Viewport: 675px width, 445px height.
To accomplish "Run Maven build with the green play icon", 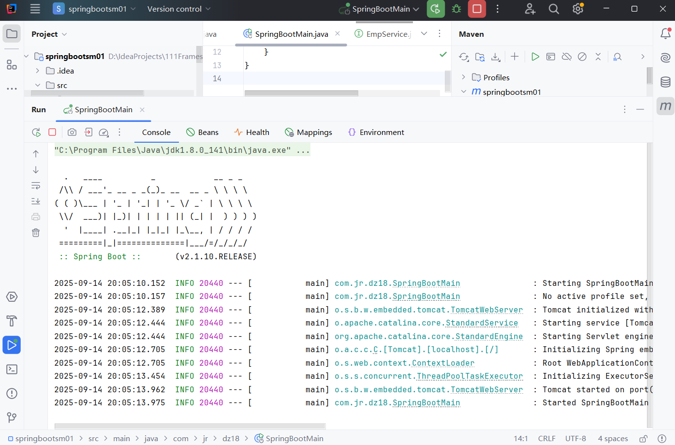I will click(535, 57).
